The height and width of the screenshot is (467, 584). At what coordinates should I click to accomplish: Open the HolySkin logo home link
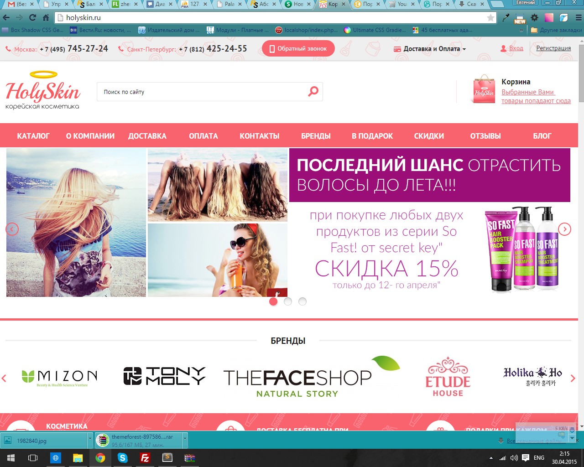click(43, 90)
